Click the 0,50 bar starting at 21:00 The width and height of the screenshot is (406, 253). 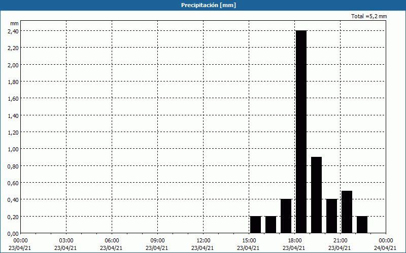click(347, 212)
